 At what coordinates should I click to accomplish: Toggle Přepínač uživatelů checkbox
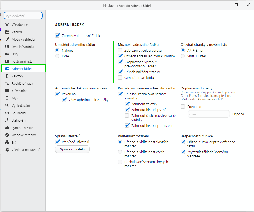tap(57, 142)
